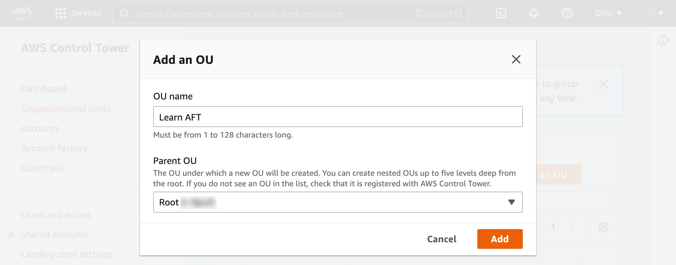
Task: Open the notifications bell
Action: [x=534, y=13]
